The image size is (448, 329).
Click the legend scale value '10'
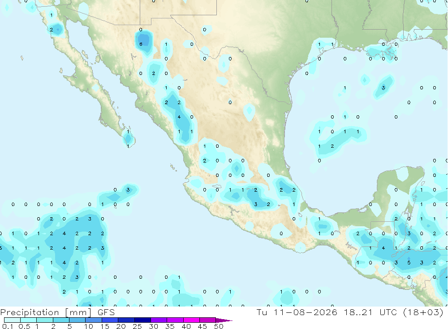click(89, 326)
